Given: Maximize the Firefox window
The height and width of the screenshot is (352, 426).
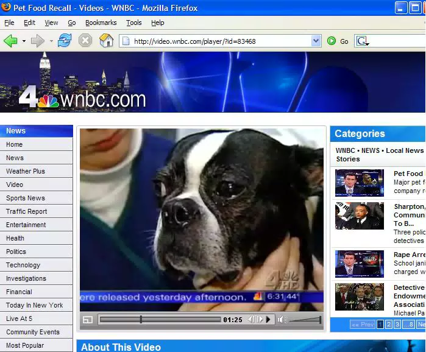Looking at the screenshot, I should (x=415, y=7).
